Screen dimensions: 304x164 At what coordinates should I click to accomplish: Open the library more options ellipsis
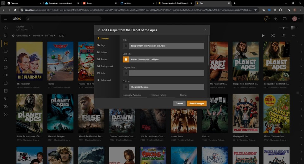(293, 36)
